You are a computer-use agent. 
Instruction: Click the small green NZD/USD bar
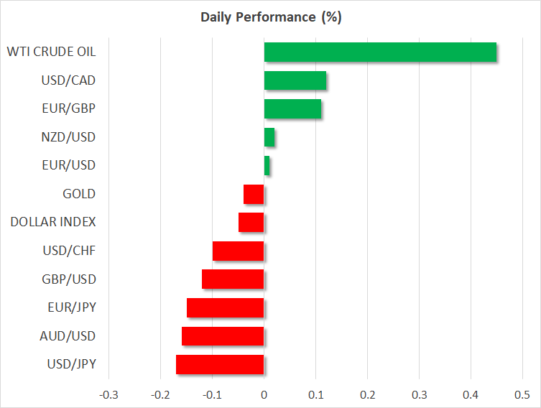(269, 137)
